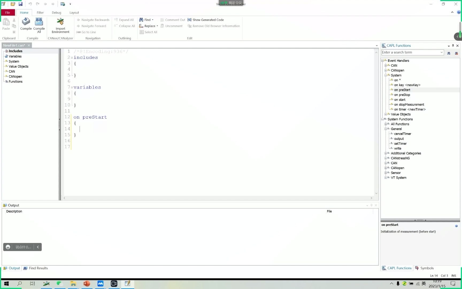Switch to Symbols tab

coord(424,268)
